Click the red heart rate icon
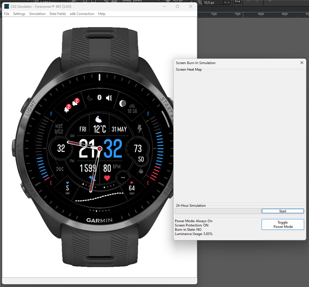The image size is (309, 287). (107, 178)
